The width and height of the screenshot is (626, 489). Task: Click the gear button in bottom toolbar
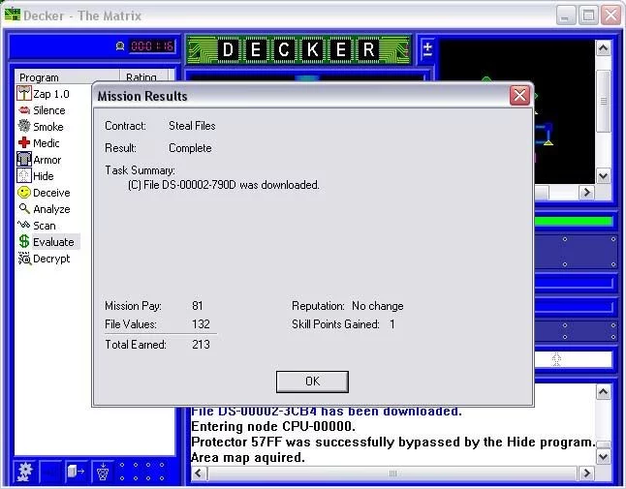(x=23, y=473)
